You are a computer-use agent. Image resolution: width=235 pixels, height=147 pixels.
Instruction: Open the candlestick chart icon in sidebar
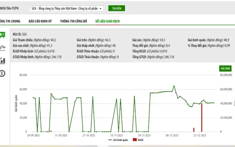click(3, 48)
